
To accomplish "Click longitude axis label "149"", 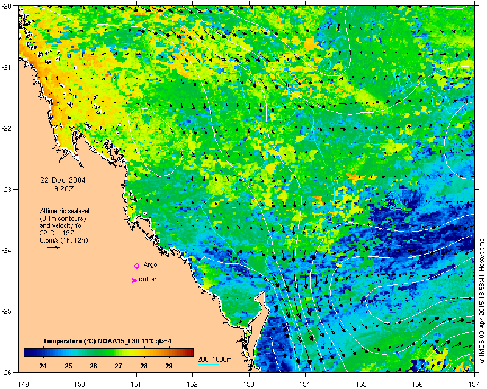I will point(24,384).
